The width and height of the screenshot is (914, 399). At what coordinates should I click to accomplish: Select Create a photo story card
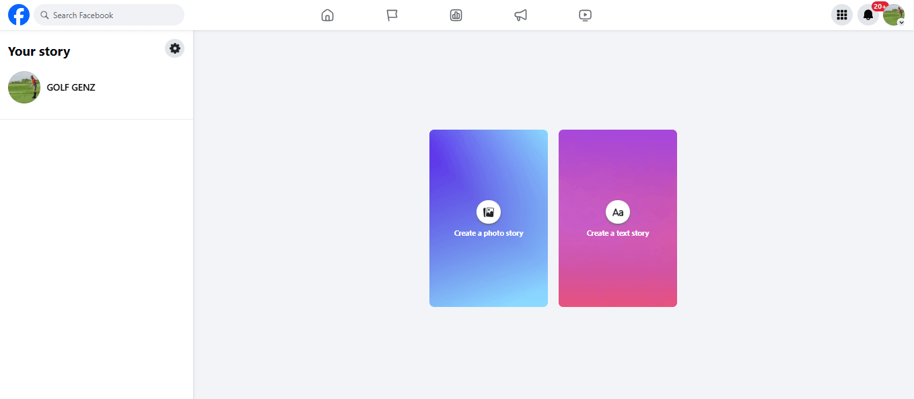tap(488, 218)
